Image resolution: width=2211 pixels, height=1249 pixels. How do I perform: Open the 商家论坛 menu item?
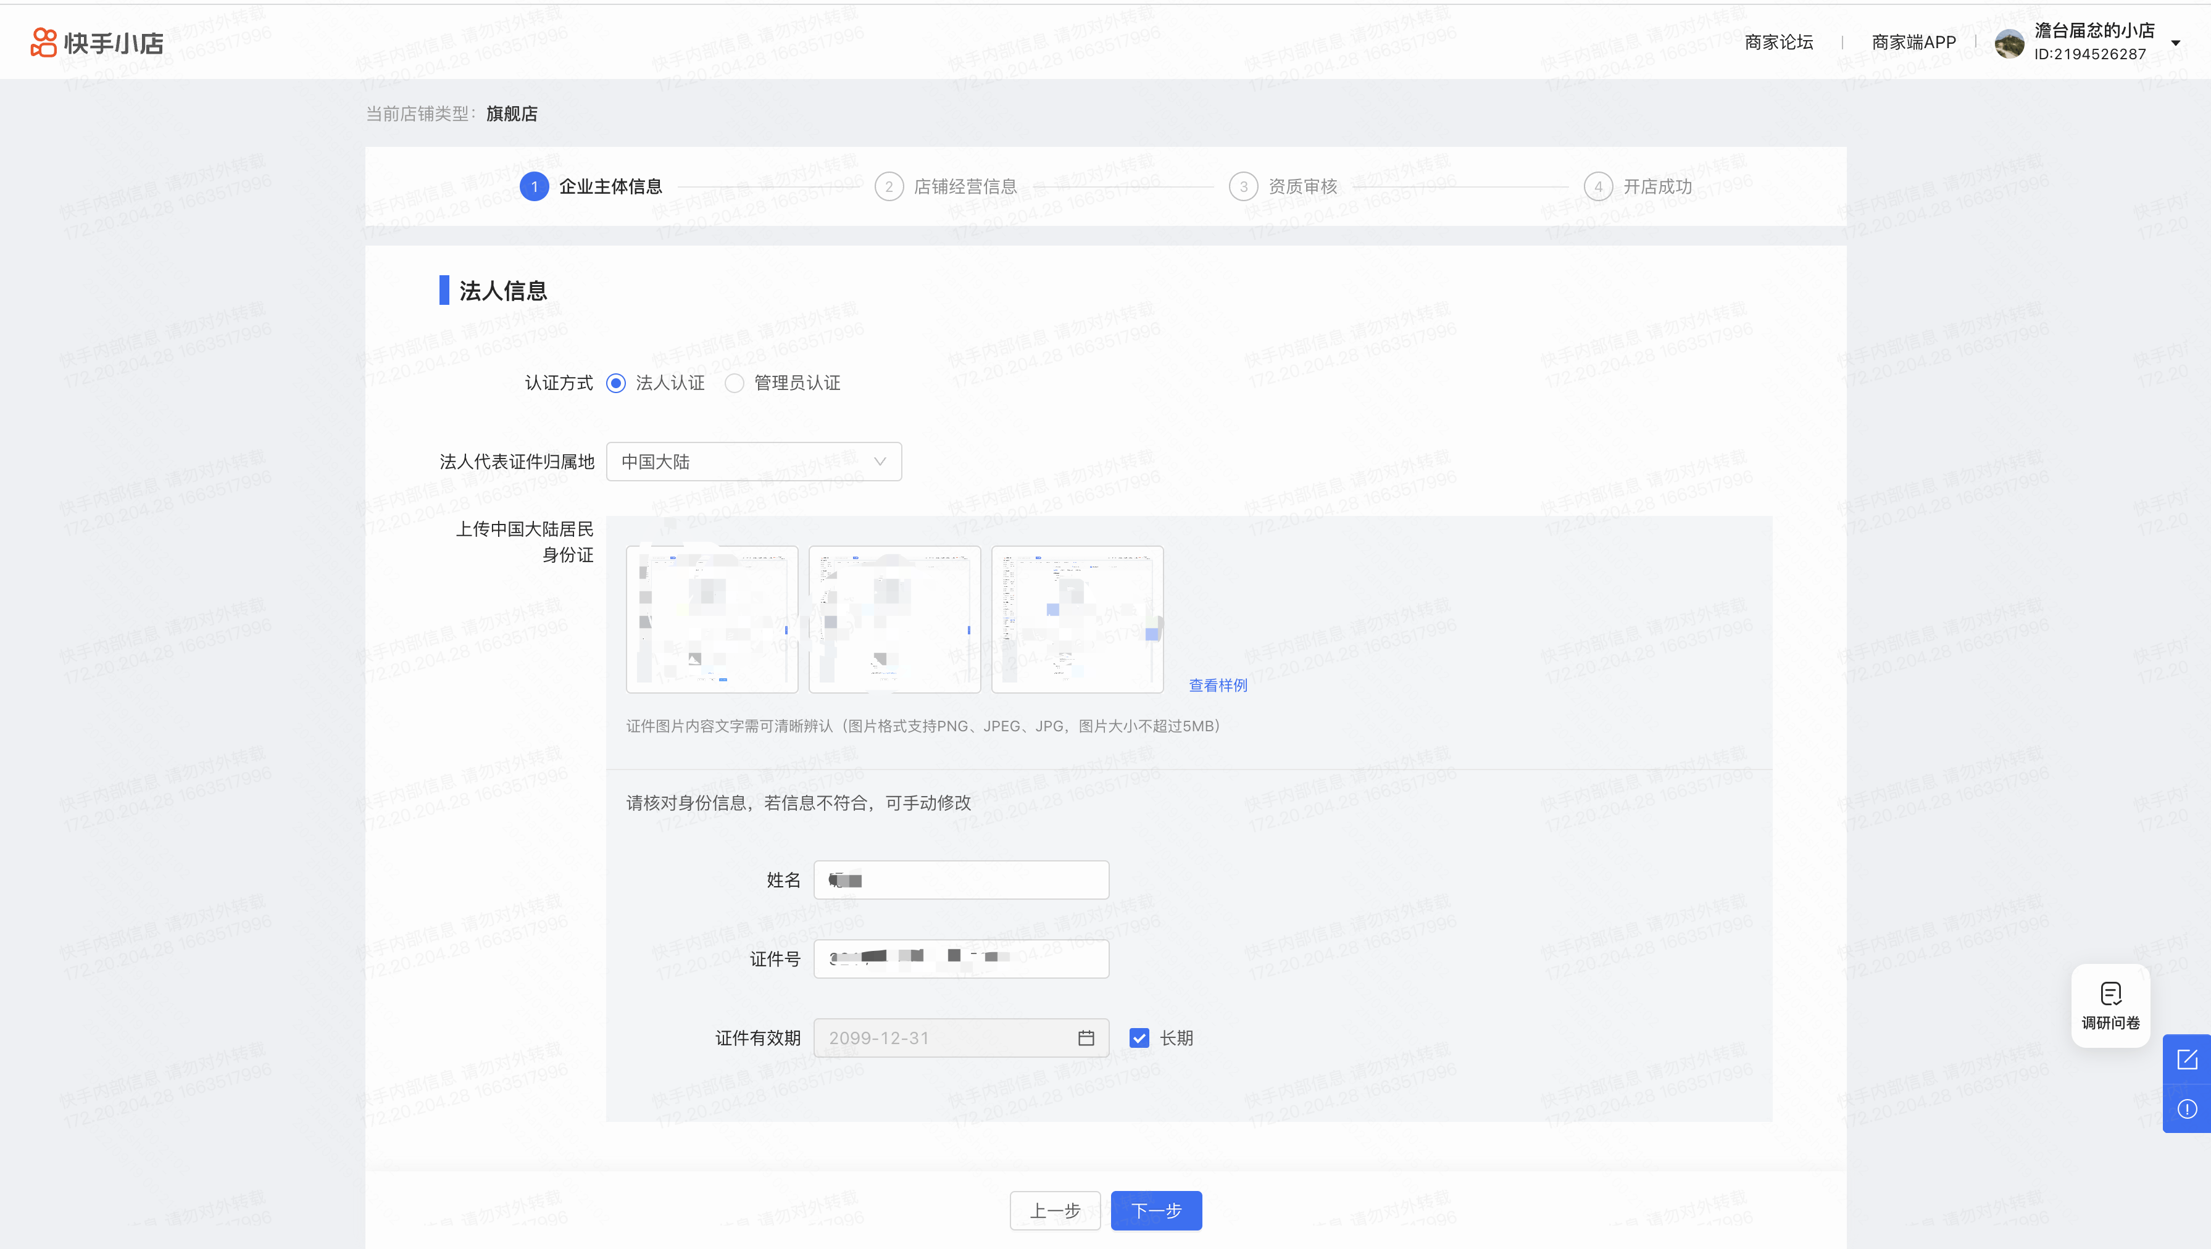coord(1778,42)
